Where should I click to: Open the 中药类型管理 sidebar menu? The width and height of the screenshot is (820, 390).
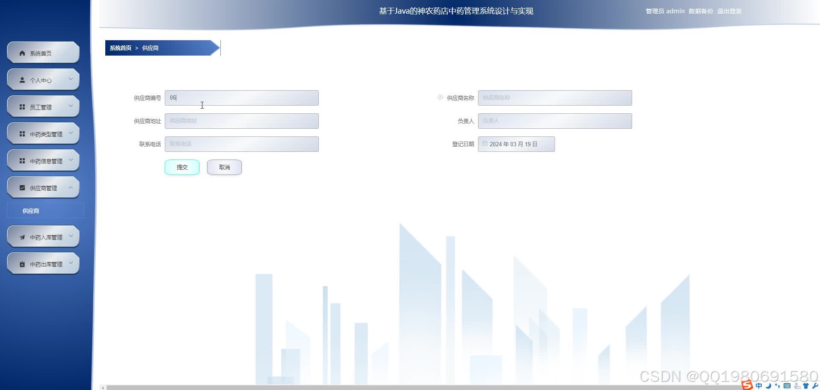pyautogui.click(x=43, y=134)
